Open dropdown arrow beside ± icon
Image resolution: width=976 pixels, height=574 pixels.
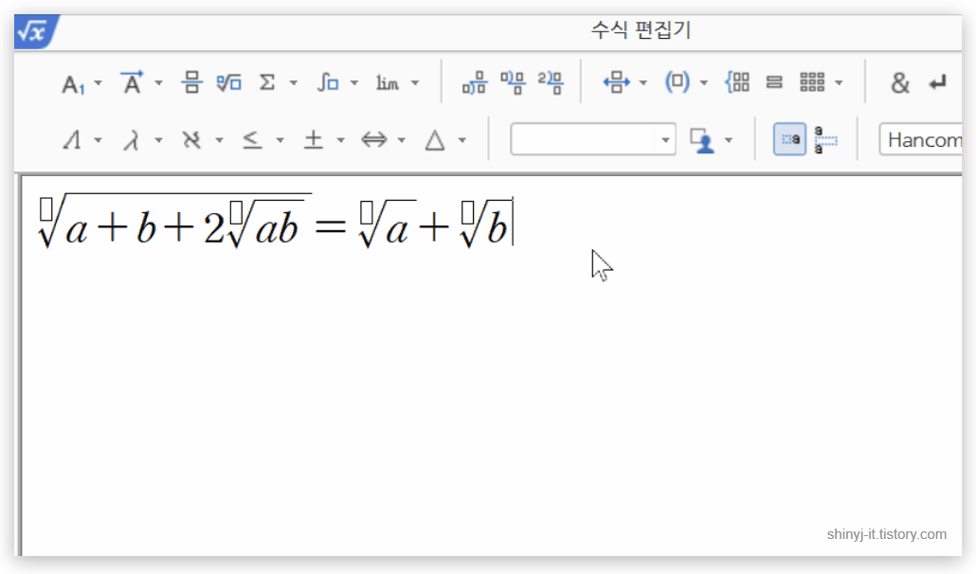[340, 140]
